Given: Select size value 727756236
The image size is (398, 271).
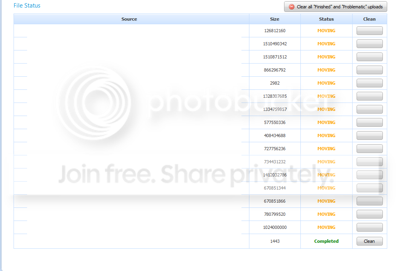Looking at the screenshot, I should [x=274, y=149].
